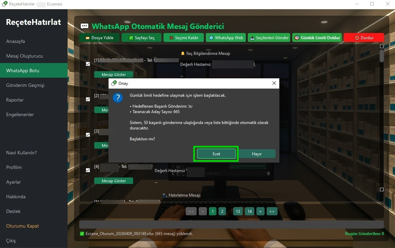This screenshot has width=395, height=248.
Task: Select page 14 in pagination
Action: coord(250,212)
